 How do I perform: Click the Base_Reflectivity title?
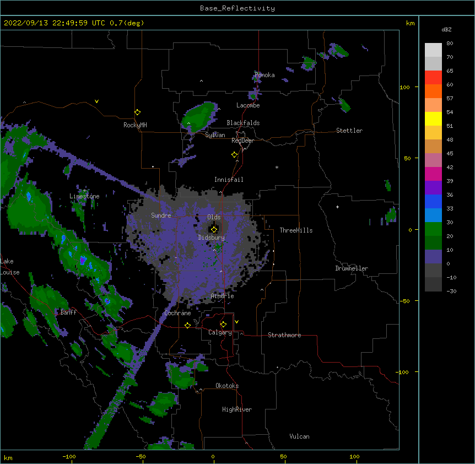[x=237, y=8]
